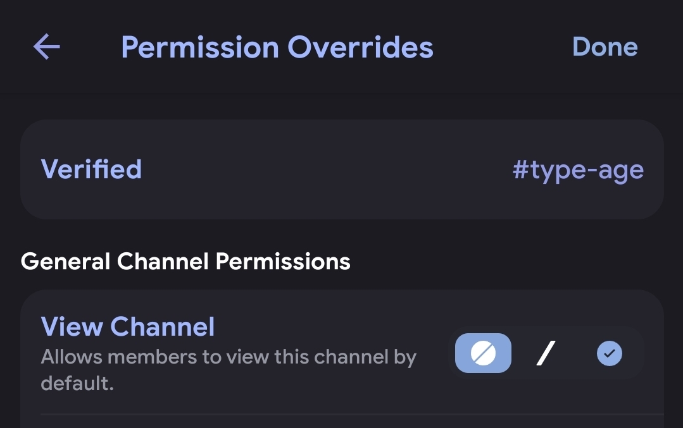Return to previous screen via back arrow
This screenshot has height=428, width=683.
(47, 47)
